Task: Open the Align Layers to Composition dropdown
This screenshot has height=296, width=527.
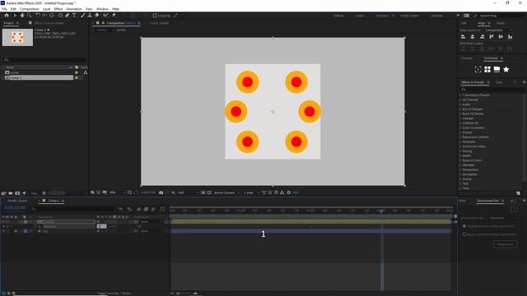Action: 499,30
